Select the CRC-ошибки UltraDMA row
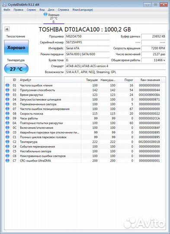Viewport: 170px width, 234px height. coord(83,161)
